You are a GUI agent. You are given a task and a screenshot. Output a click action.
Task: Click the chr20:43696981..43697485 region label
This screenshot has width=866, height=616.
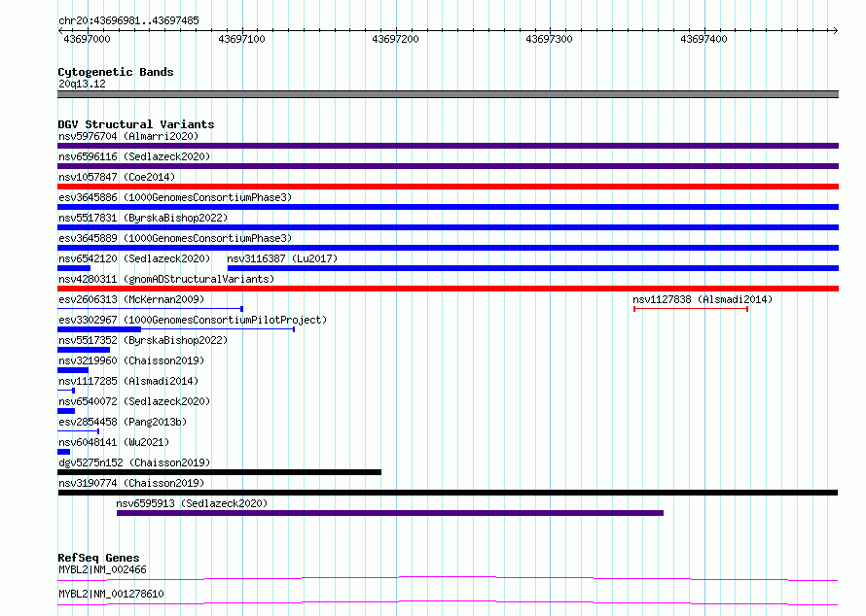pyautogui.click(x=128, y=20)
